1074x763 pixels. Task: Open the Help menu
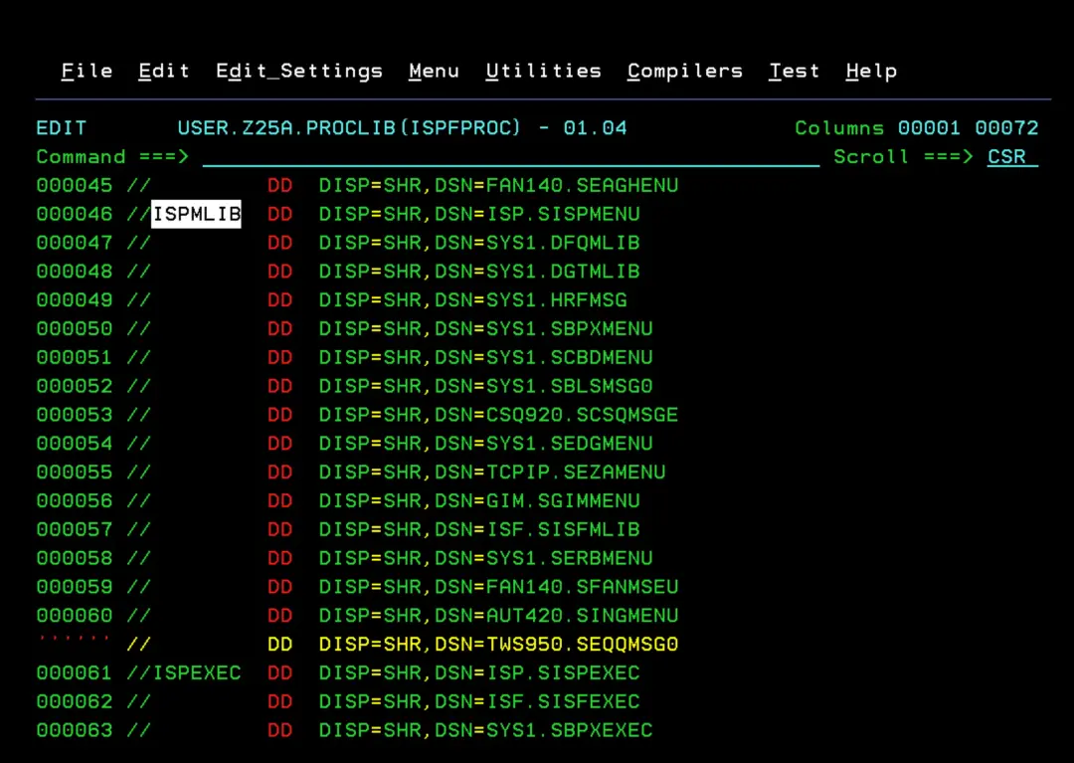tap(871, 72)
